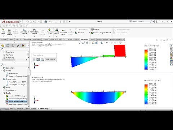Switch to the Analysis Preparation ribbon tab
The width and height of the screenshot is (173, 130).
click(117, 39)
